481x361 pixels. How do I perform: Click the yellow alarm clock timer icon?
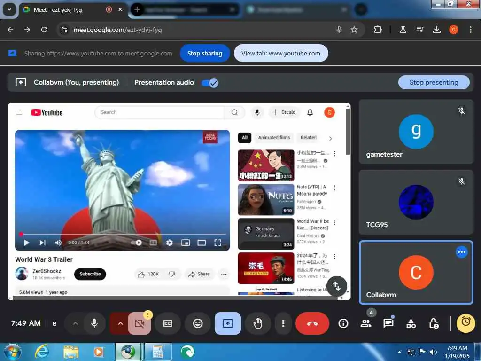point(465,322)
